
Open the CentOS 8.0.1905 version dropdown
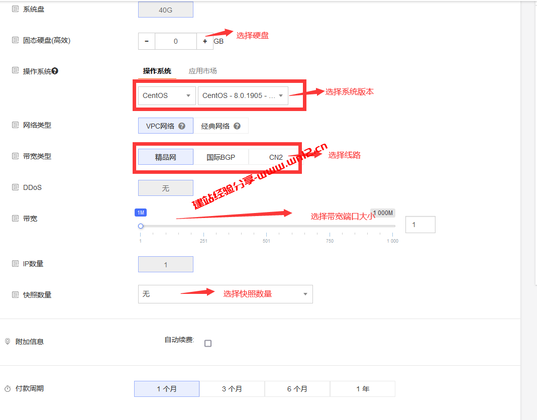[243, 95]
